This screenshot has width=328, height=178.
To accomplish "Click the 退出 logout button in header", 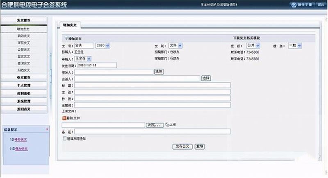I will (x=319, y=5).
